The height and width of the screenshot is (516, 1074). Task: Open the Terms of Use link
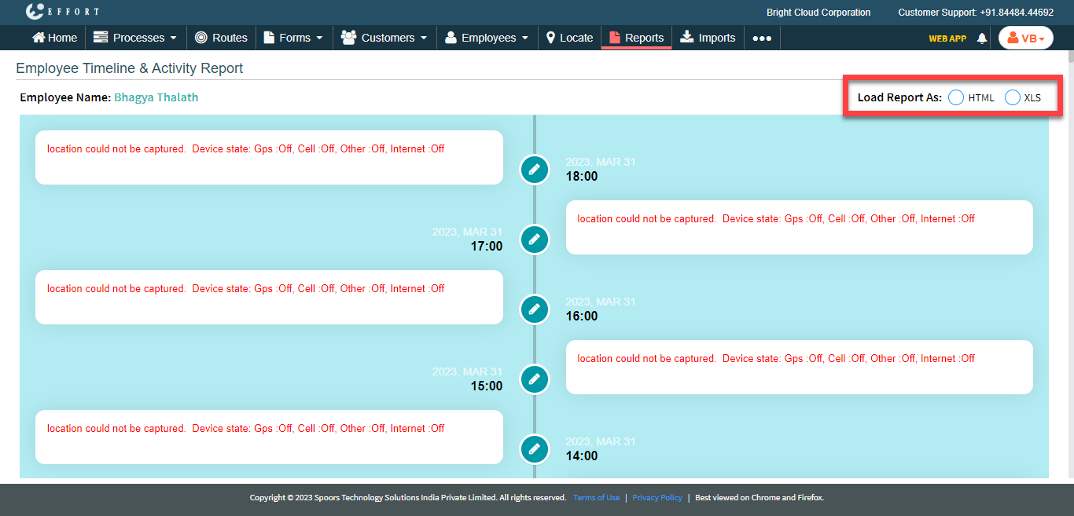596,497
